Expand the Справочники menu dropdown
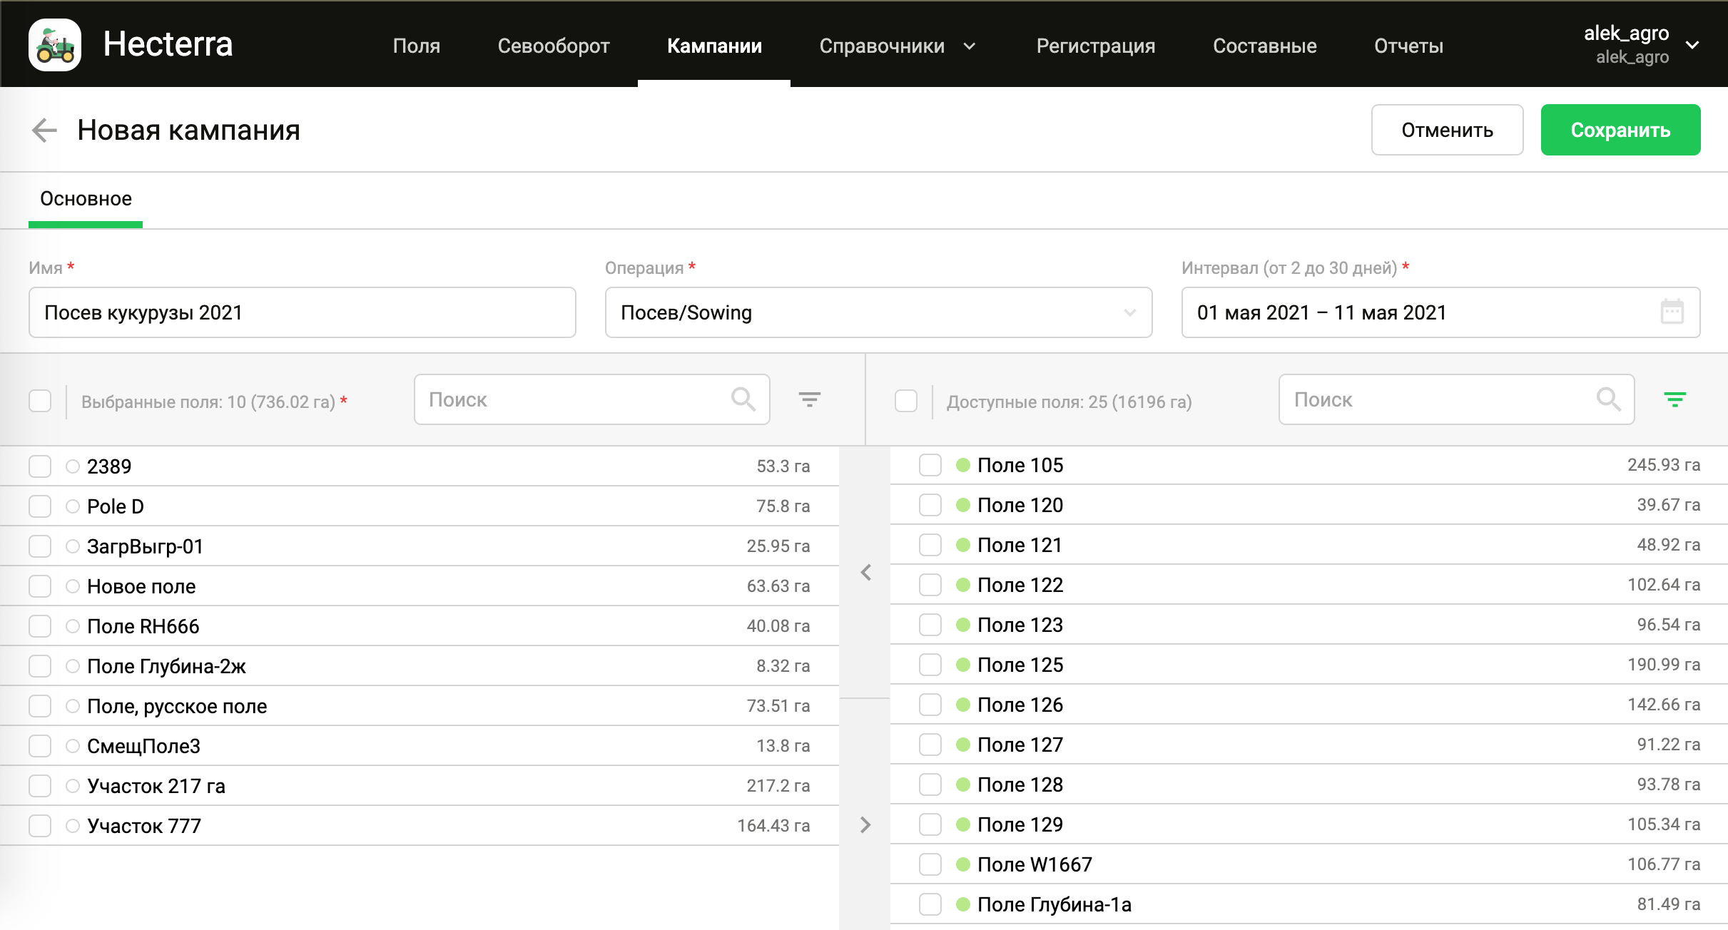 (897, 46)
